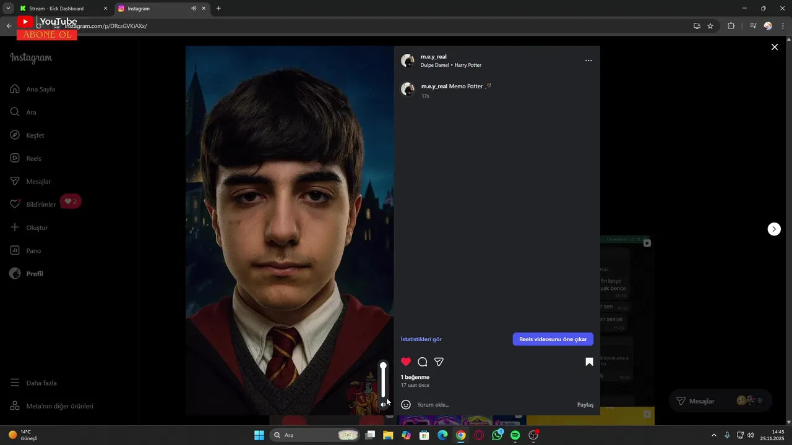Open the tab search dropdown arrow
792x445 pixels.
click(x=8, y=9)
